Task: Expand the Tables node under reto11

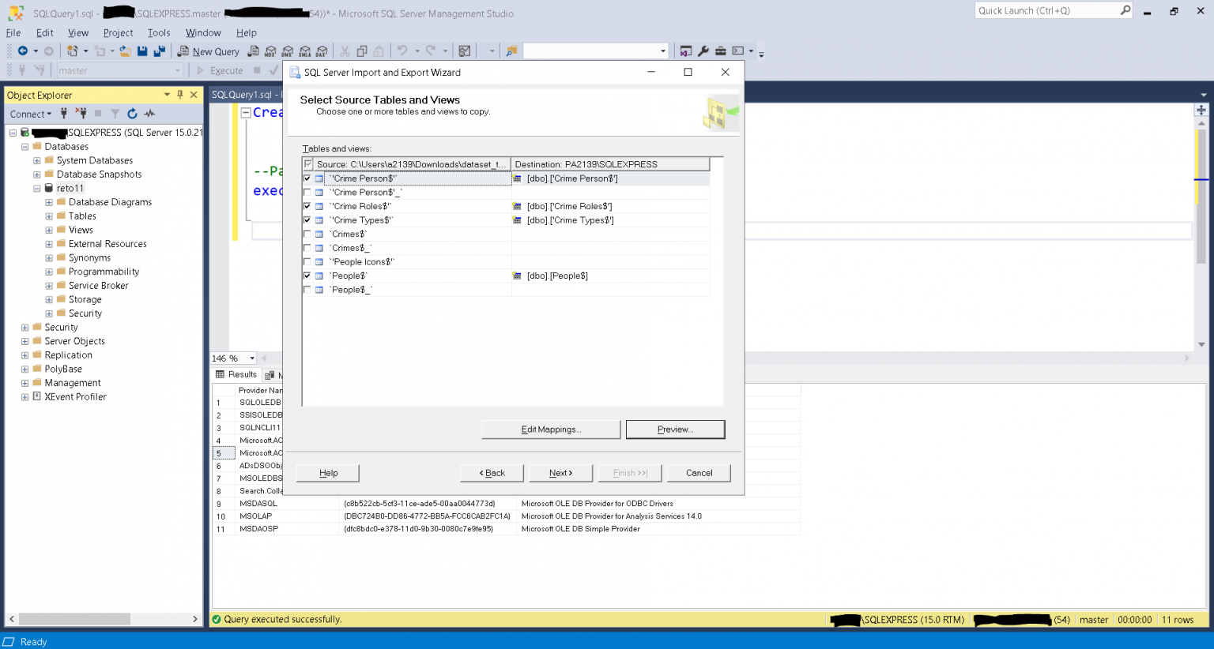Action: click(x=49, y=216)
